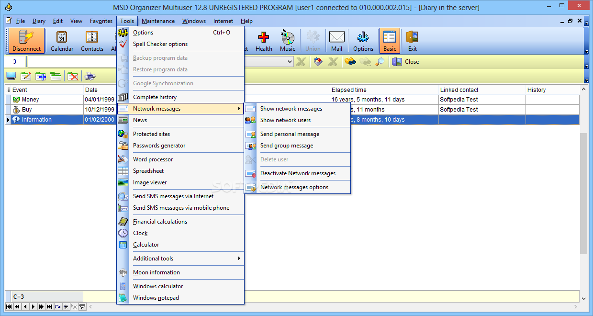
Task: Go to first record navigator button
Action: [x=9, y=306]
